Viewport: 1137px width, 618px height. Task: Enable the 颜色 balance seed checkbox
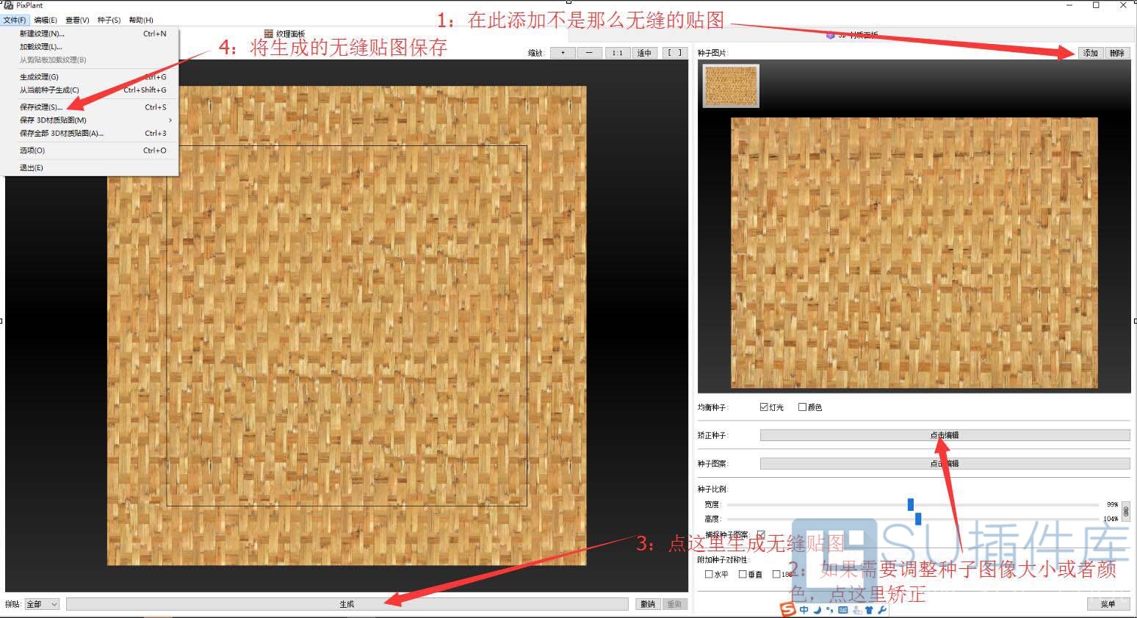coord(802,406)
